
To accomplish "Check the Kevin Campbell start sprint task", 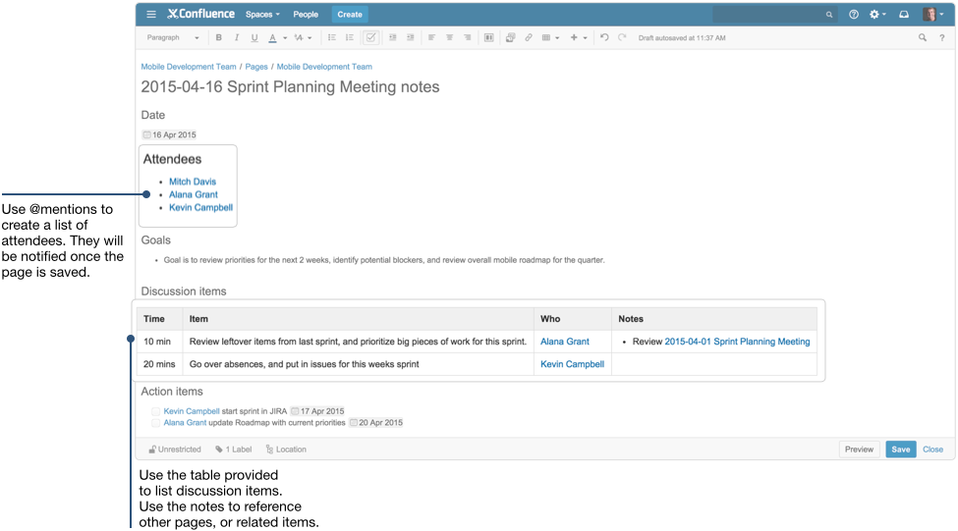I will (x=156, y=411).
